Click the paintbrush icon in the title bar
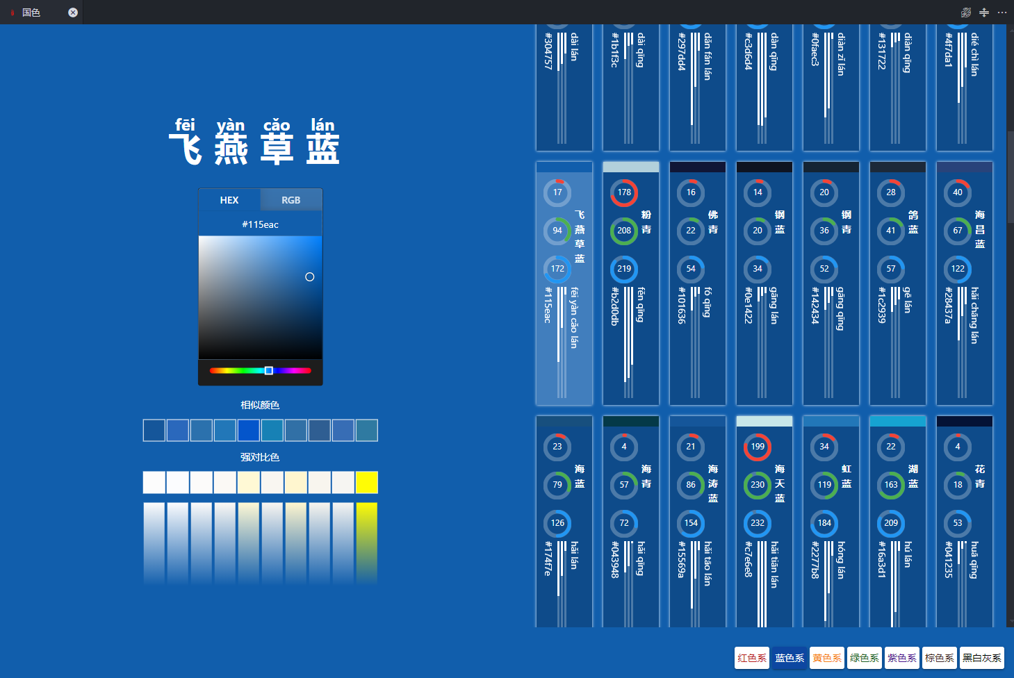The height and width of the screenshot is (678, 1014). 965,12
